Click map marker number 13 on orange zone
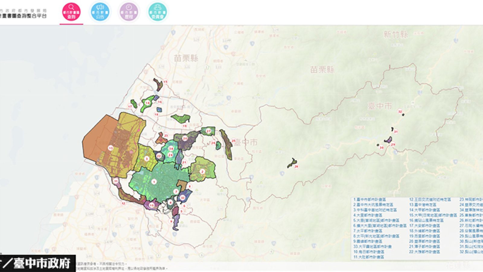The width and height of the screenshot is (483, 272). point(110,148)
